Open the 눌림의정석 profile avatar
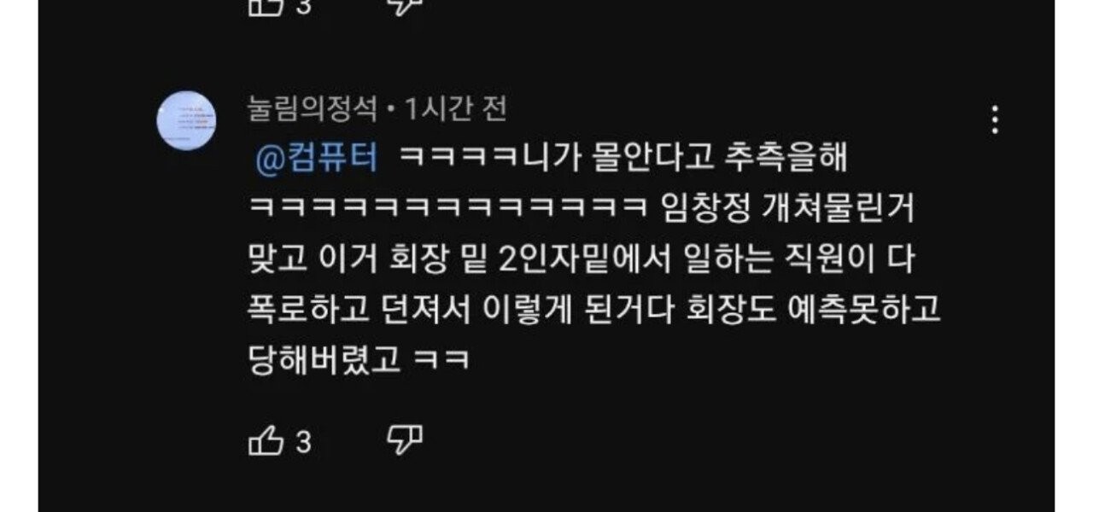This screenshot has height=512, width=1093. point(186,119)
